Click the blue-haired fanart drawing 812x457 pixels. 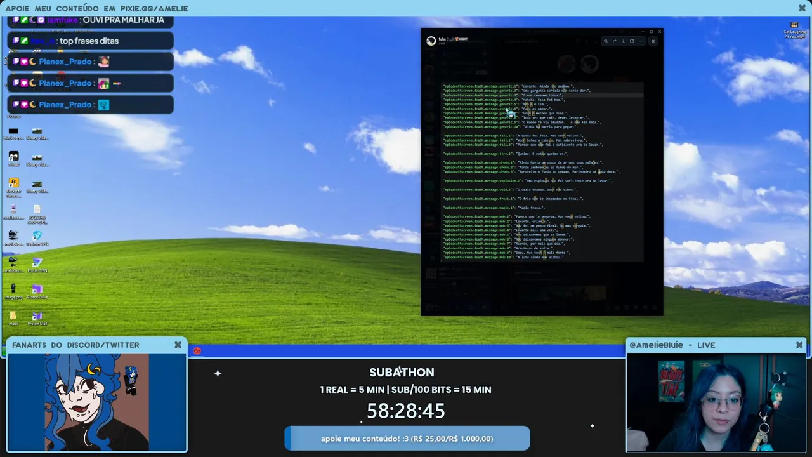click(x=96, y=402)
